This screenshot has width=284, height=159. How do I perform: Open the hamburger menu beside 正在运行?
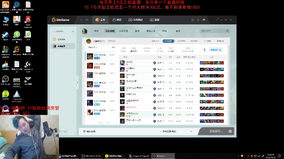click(x=230, y=131)
